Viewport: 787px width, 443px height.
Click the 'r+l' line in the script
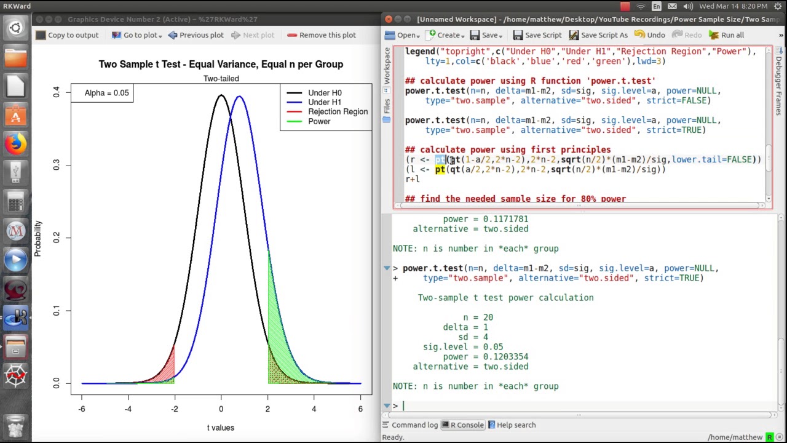(x=412, y=179)
